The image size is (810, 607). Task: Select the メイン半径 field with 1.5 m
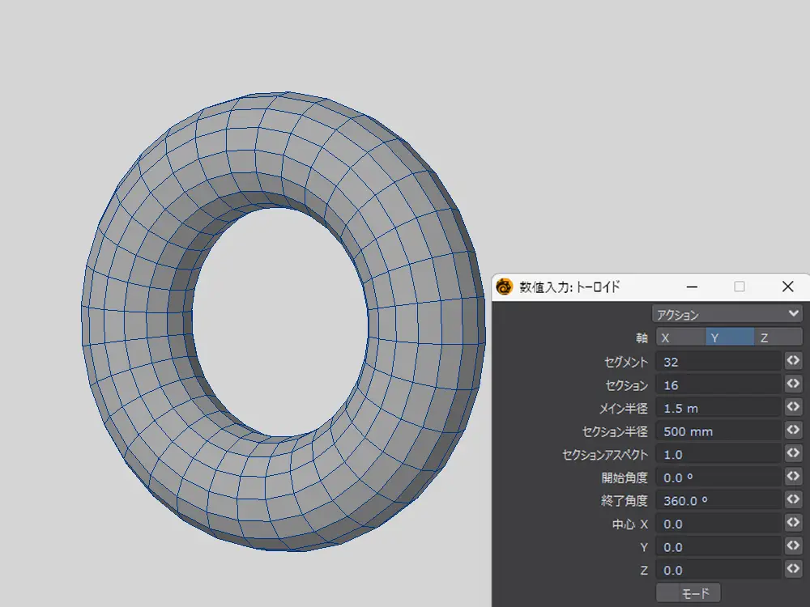(718, 408)
